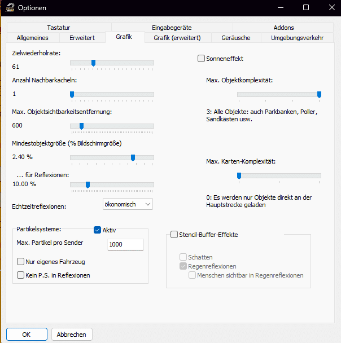This screenshot has width=341, height=343.
Task: Maximize the Optionen window
Action: [x=305, y=8]
